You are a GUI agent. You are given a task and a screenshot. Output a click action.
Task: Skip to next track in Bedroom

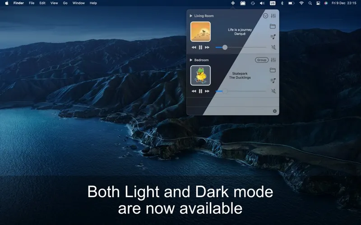tap(207, 91)
